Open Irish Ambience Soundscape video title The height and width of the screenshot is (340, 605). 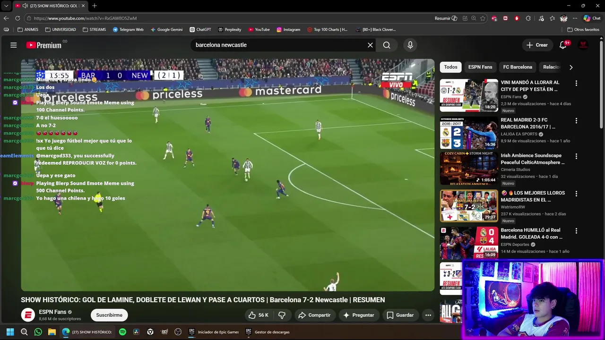pos(533,159)
